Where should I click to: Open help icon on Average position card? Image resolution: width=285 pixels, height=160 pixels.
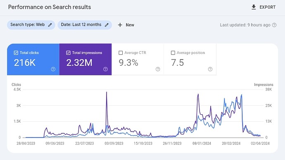pos(210,69)
